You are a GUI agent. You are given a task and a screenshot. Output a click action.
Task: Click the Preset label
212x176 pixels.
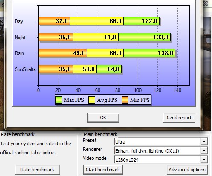[x=90, y=140]
